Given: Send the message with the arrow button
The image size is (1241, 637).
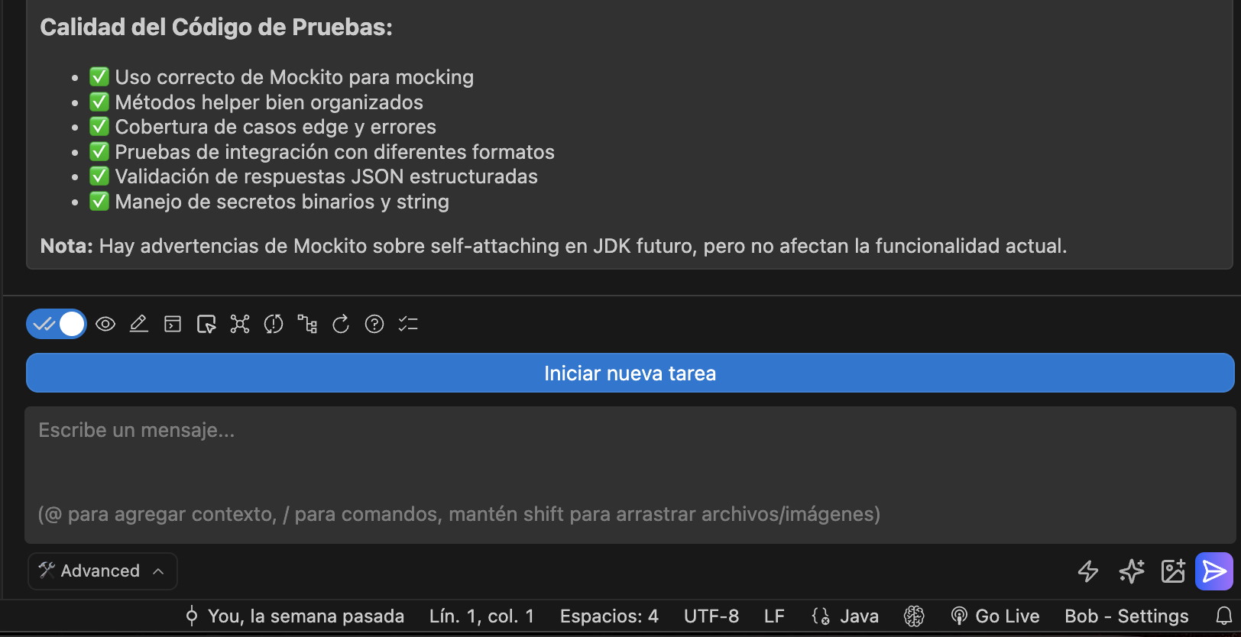Looking at the screenshot, I should coord(1213,571).
